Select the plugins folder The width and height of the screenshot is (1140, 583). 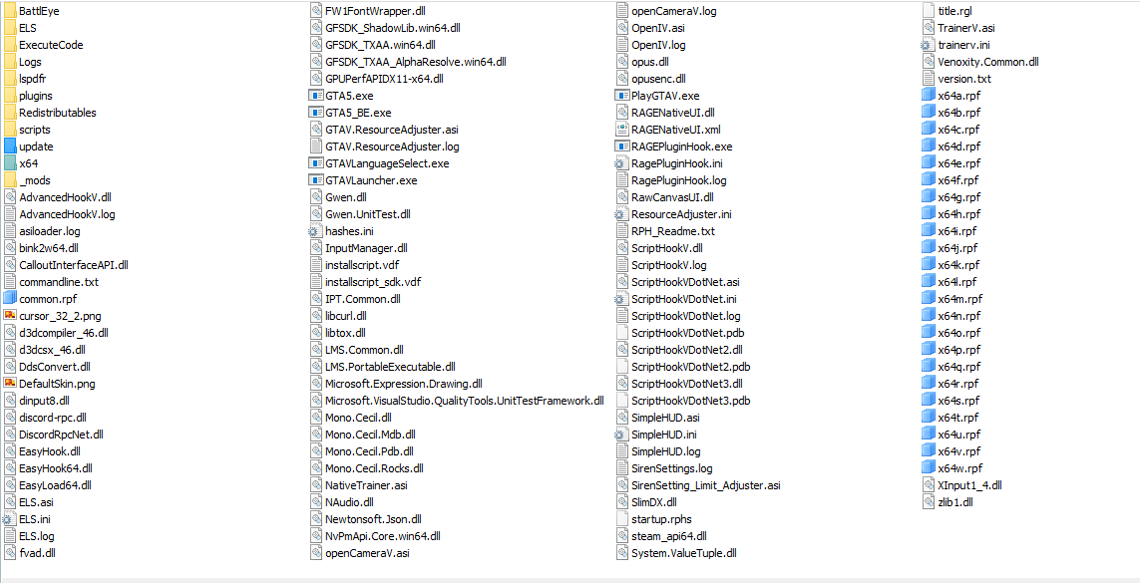tap(28, 96)
